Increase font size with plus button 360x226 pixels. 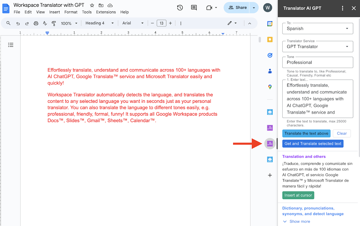170,23
